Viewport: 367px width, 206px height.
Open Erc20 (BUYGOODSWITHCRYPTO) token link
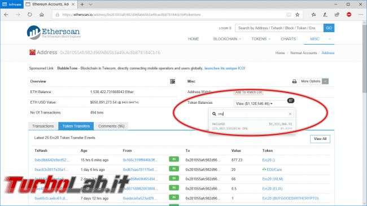pyautogui.click(x=290, y=198)
